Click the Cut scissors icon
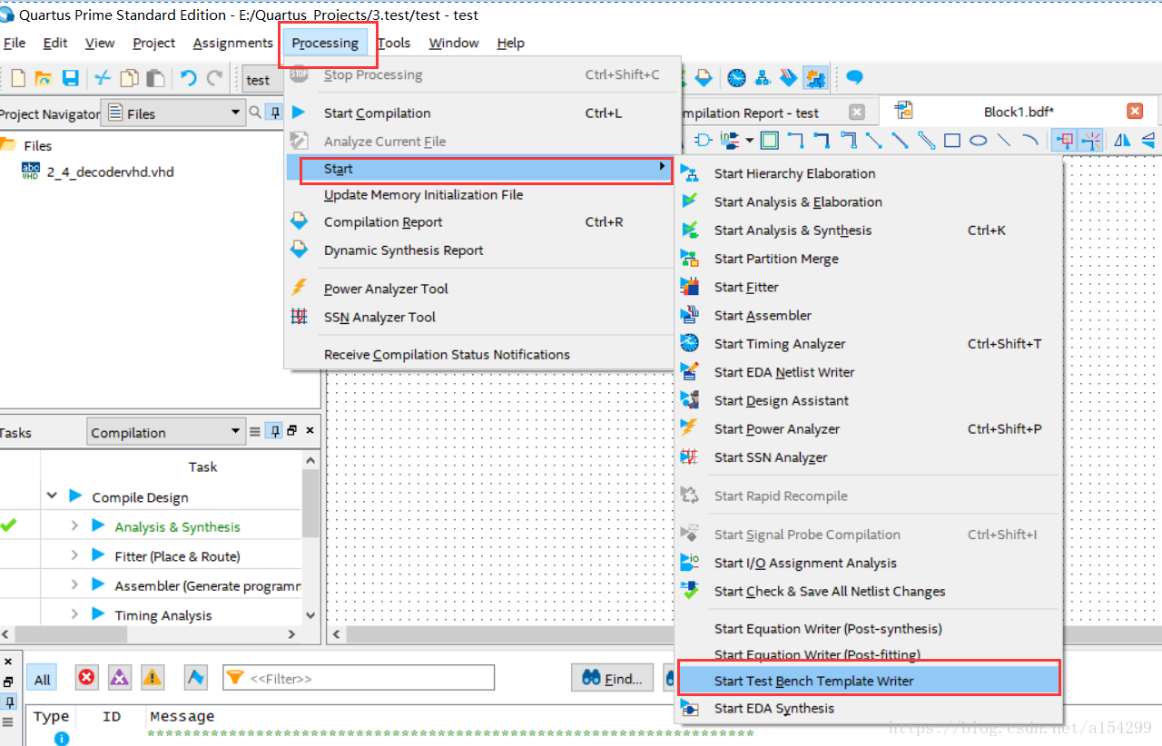Screen dimensions: 1162x746 coord(103,79)
